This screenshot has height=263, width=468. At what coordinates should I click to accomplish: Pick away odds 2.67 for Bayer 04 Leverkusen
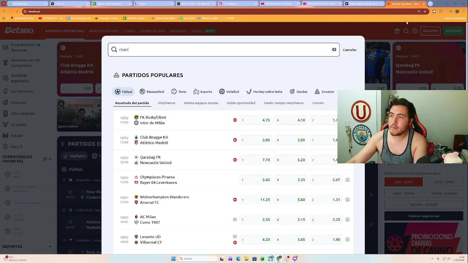[x=326, y=180]
